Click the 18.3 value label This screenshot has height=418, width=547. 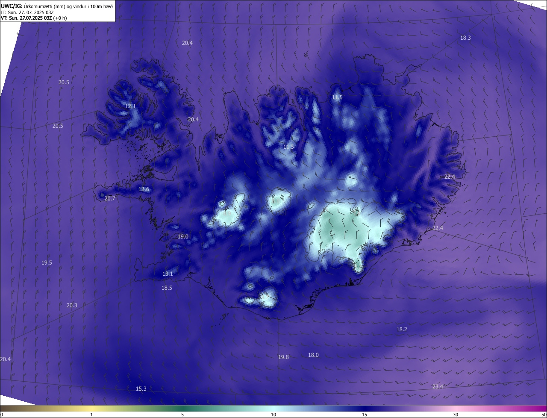click(465, 38)
